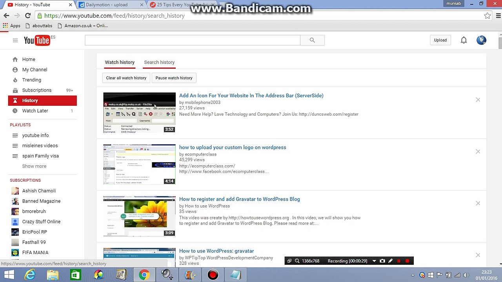Open the Bandicam recording dropdown arrow

[x=374, y=261]
